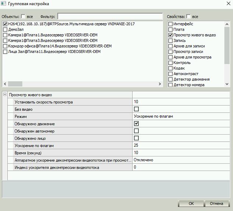The height and width of the screenshot is (211, 233).
Task: Close the Групповая настройка dialog
Action: coord(228,3)
